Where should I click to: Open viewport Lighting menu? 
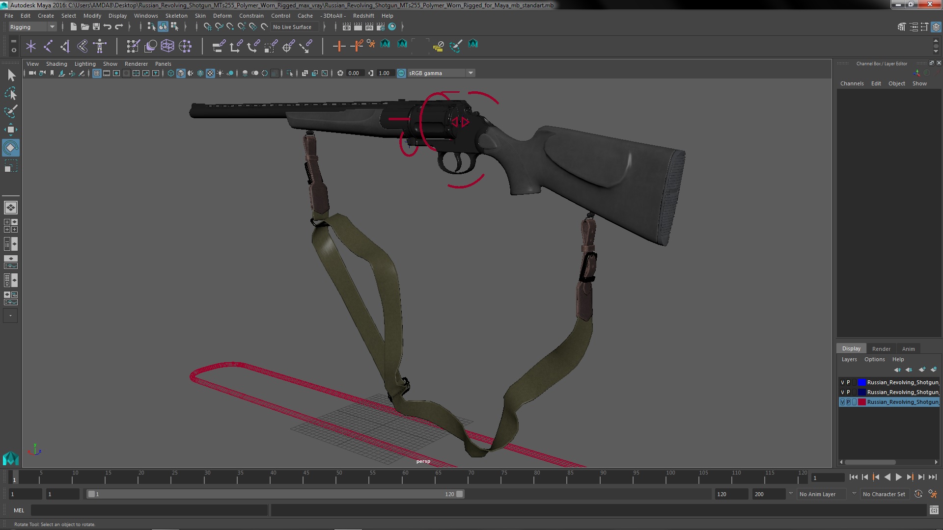click(x=85, y=64)
